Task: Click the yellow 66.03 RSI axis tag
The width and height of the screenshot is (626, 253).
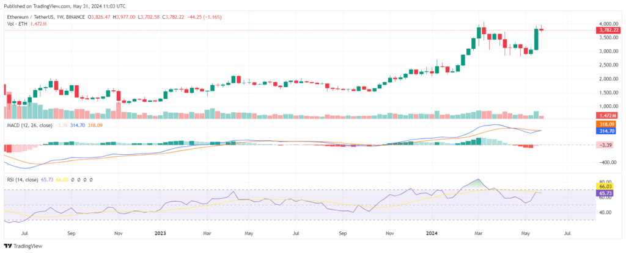Action: click(605, 186)
